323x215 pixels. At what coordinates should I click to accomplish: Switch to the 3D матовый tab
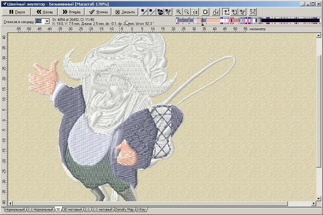[72, 209]
